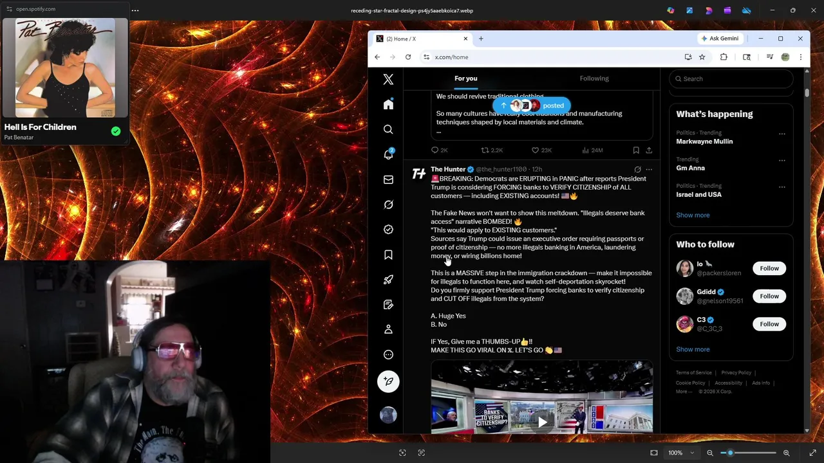Screen dimensions: 824x463
Task: Toggle fullscreen arrow in Photos viewer
Action: (x=812, y=453)
